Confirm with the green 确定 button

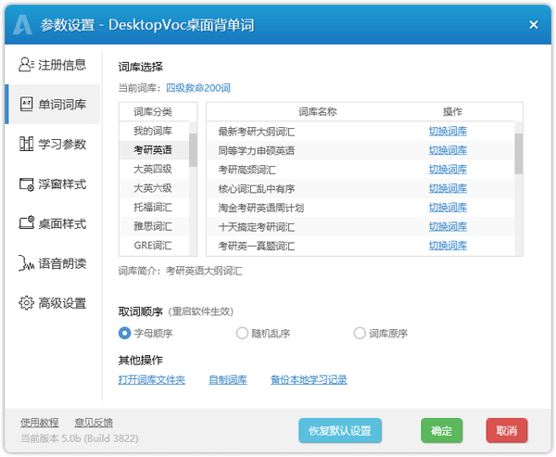pos(441,431)
